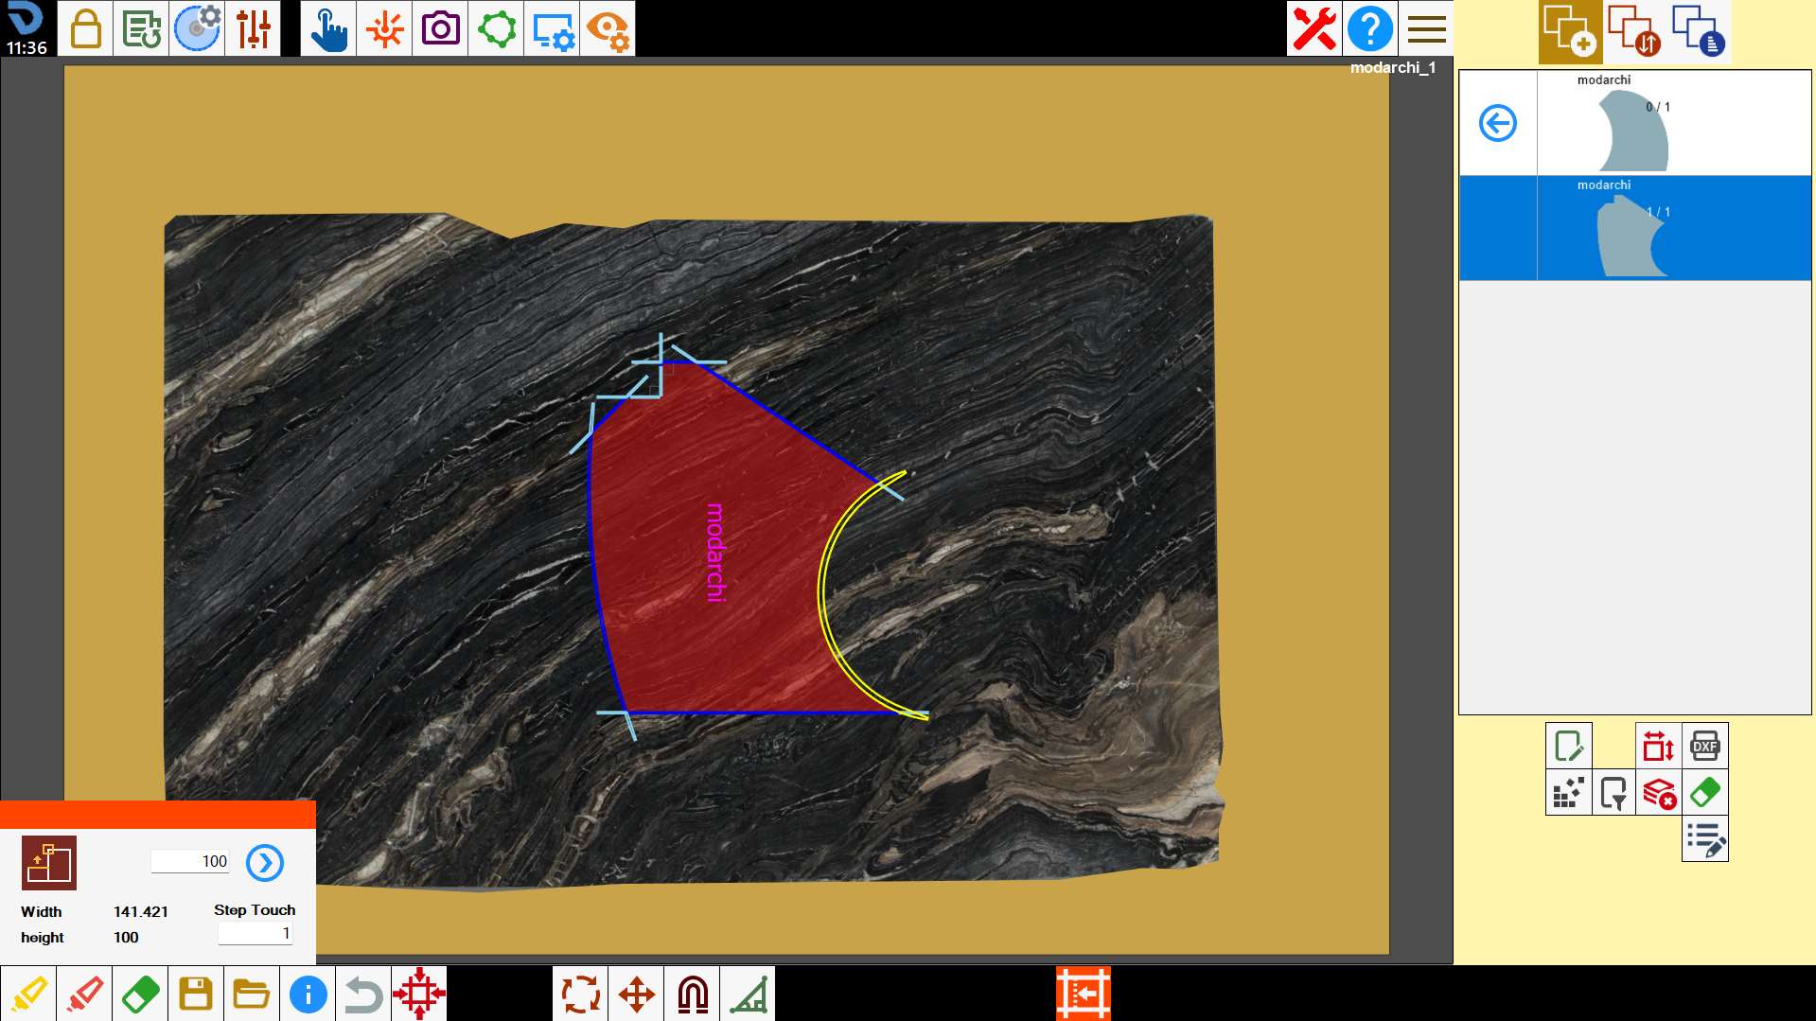Open the red wrench tools settings
Image resolution: width=1816 pixels, height=1021 pixels.
(x=1314, y=28)
